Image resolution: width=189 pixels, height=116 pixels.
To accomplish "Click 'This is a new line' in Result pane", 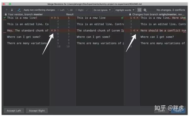I will pyautogui.click(x=91, y=18).
